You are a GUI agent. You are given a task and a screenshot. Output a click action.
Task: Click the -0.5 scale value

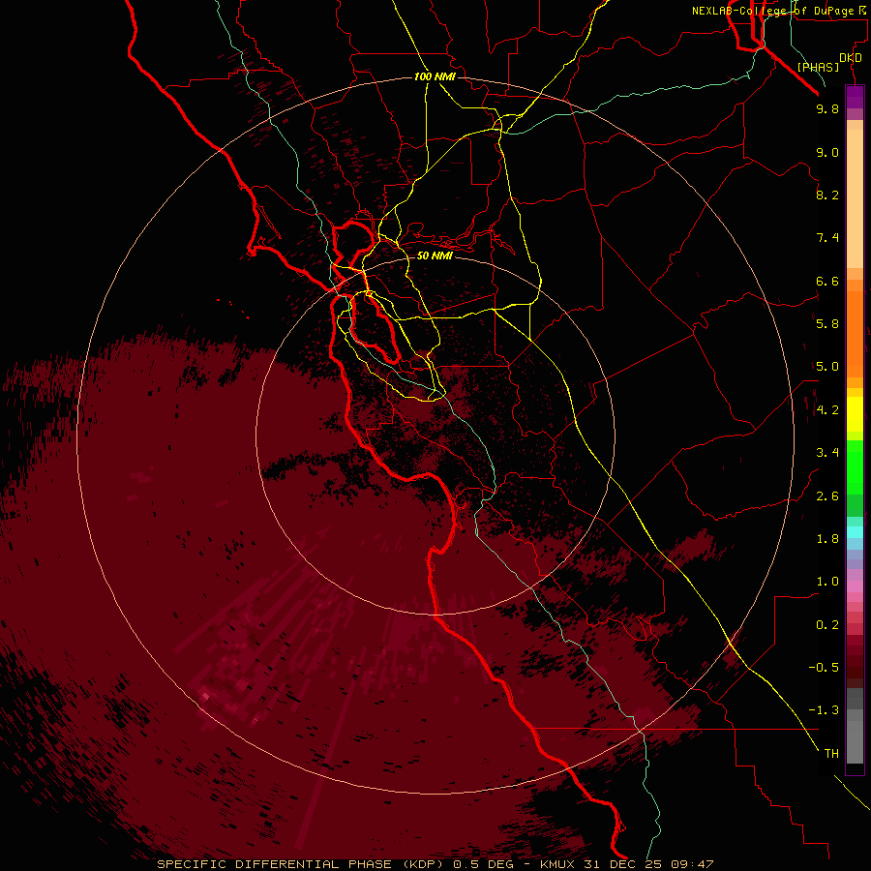pyautogui.click(x=824, y=668)
